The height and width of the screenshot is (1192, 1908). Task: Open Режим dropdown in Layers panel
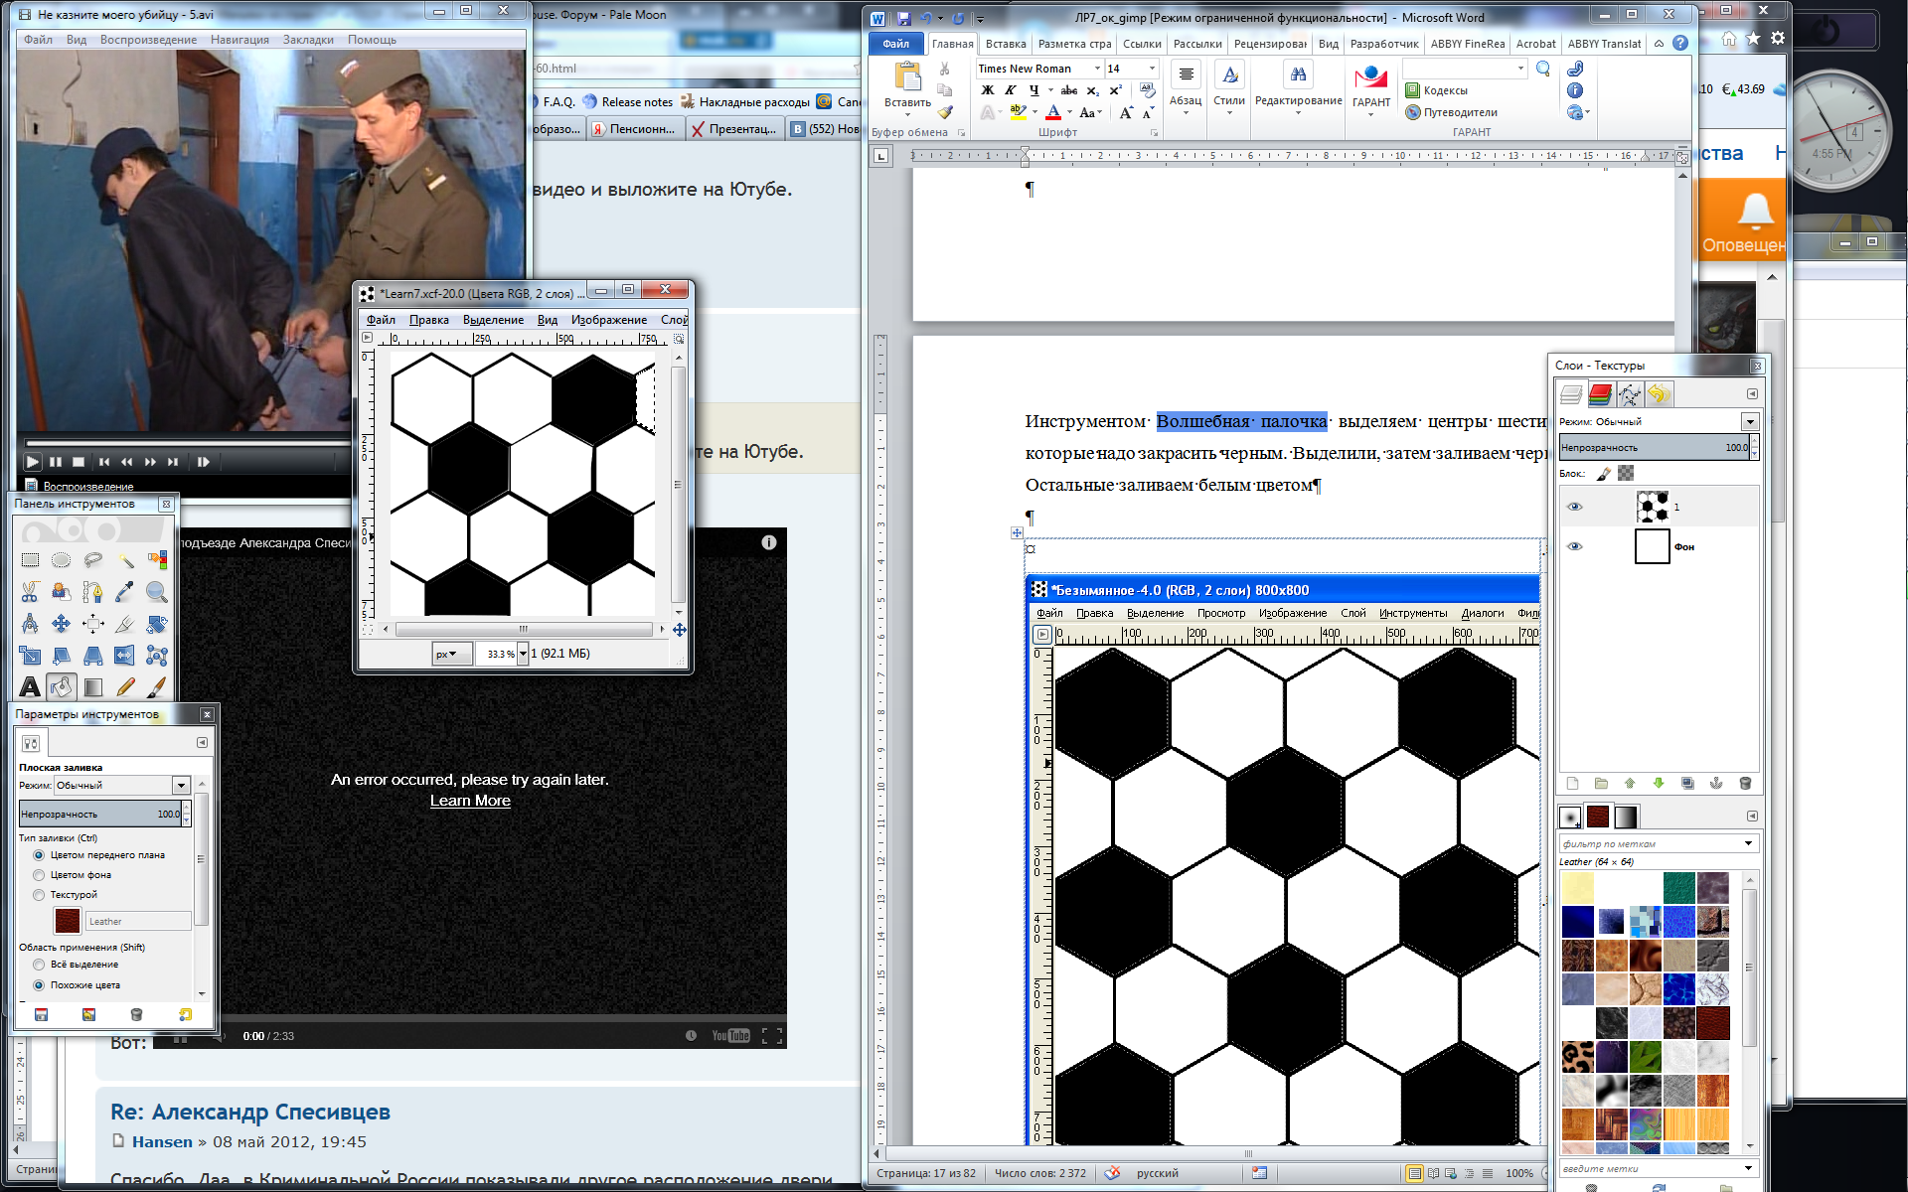pos(1750,422)
